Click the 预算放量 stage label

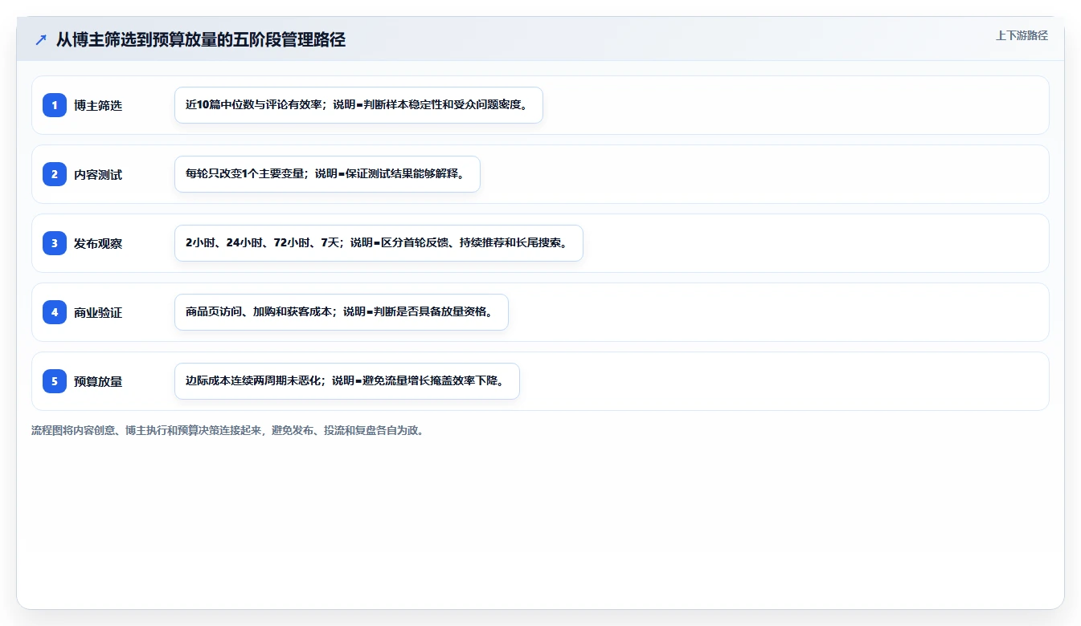tap(98, 381)
